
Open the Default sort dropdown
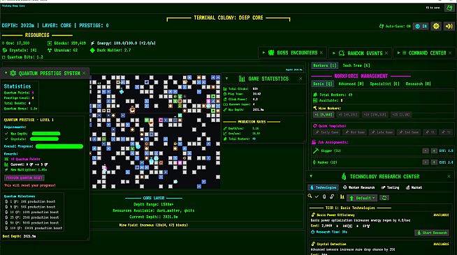pyautogui.click(x=362, y=198)
